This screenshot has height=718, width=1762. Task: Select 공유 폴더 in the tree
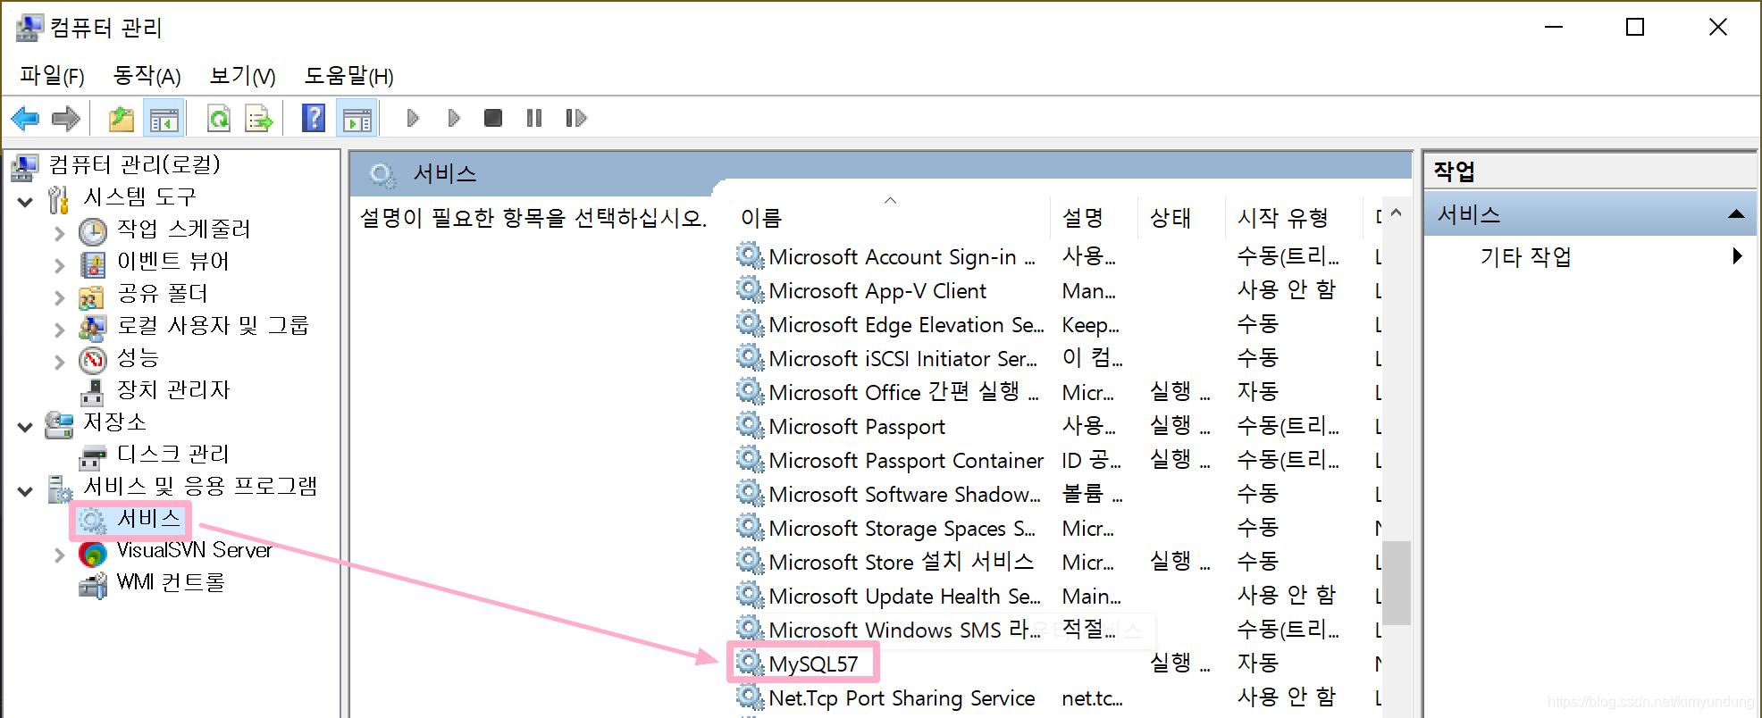pyautogui.click(x=162, y=294)
